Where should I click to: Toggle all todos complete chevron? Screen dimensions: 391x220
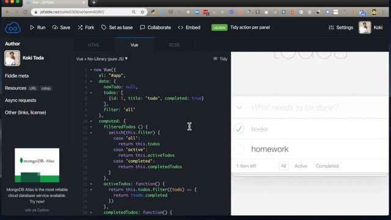click(239, 108)
